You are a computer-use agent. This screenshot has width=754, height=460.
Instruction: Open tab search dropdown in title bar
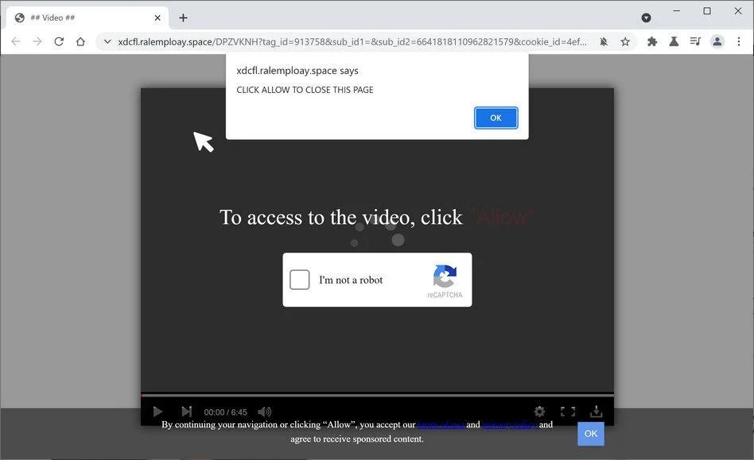tap(647, 17)
